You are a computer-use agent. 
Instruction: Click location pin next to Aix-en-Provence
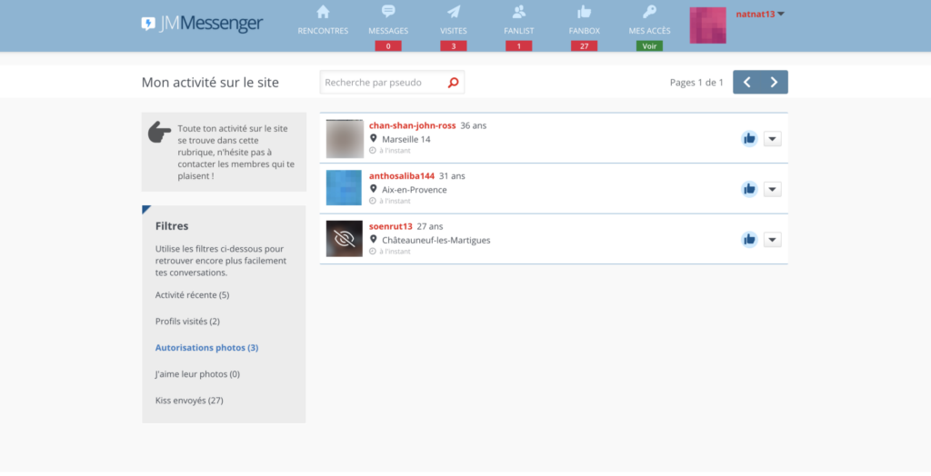point(374,189)
